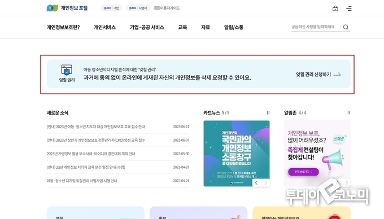
Task: Open the 개인서비스 menu
Action: 105,28
